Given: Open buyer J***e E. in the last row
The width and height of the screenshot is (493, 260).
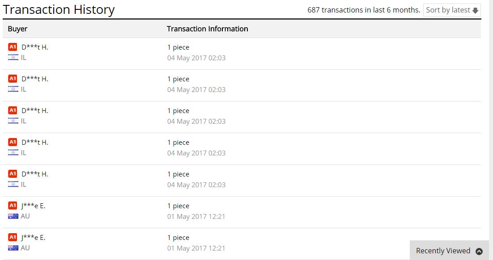Looking at the screenshot, I should point(33,237).
